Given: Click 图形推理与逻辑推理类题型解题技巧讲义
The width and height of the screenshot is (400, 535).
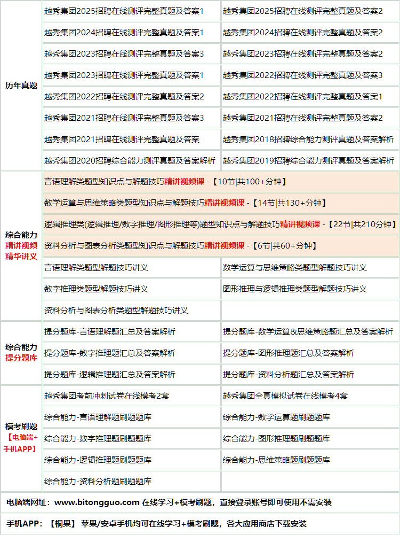Looking at the screenshot, I should tap(295, 289).
